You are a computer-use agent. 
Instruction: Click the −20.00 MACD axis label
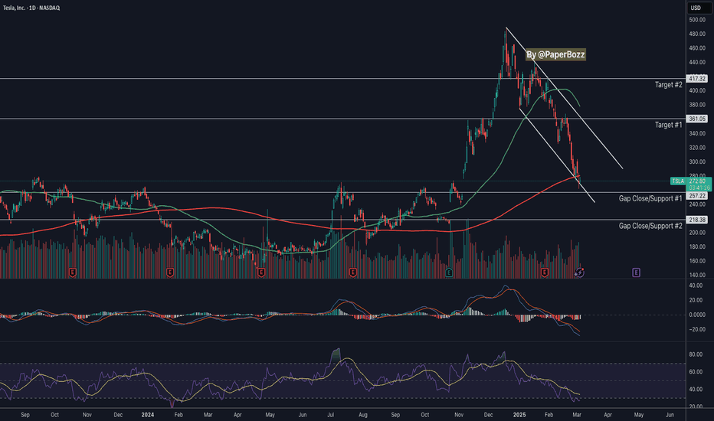coord(697,329)
